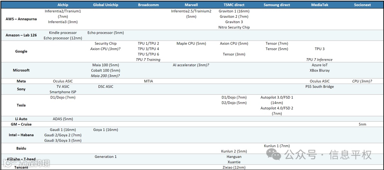The height and width of the screenshot is (170, 384).
Task: Click the Maple CPU (5nm) cell
Action: click(191, 43)
